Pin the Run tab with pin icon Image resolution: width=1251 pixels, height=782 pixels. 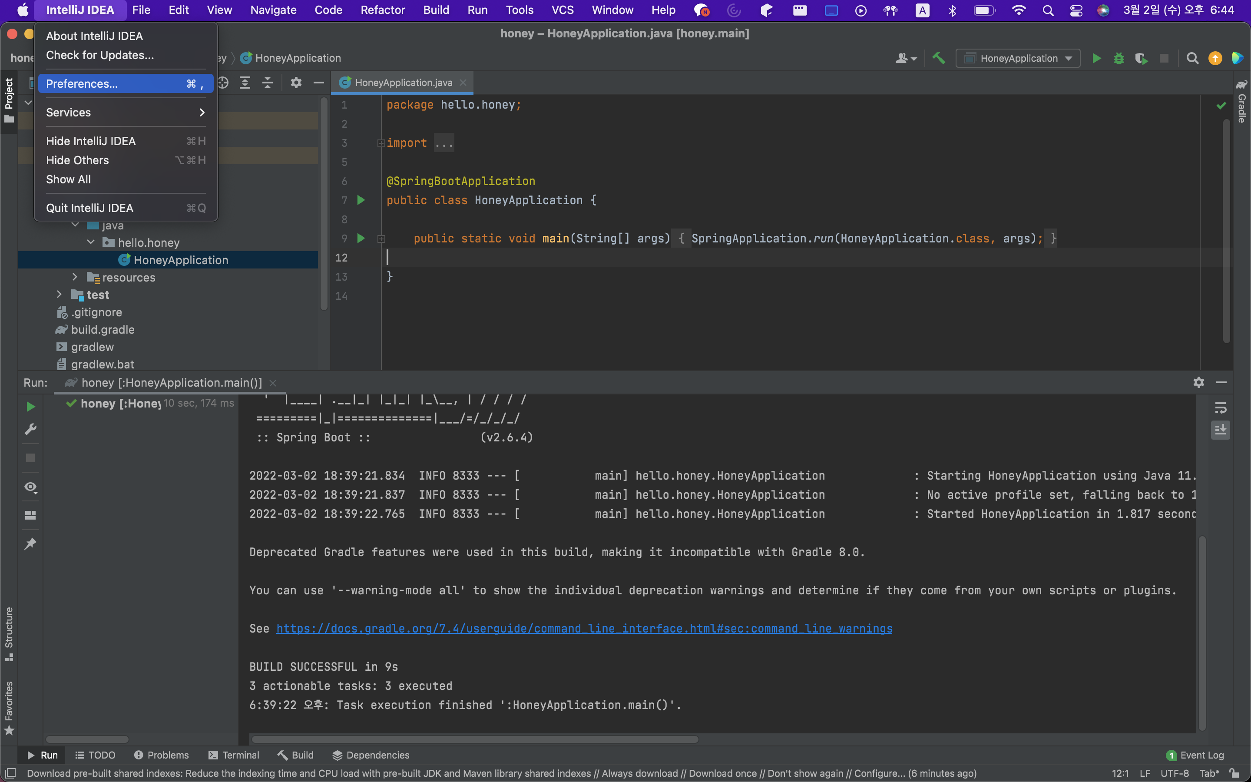[x=30, y=543]
